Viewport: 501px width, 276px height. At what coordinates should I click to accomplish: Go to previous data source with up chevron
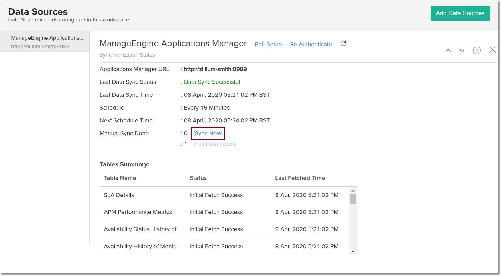448,51
